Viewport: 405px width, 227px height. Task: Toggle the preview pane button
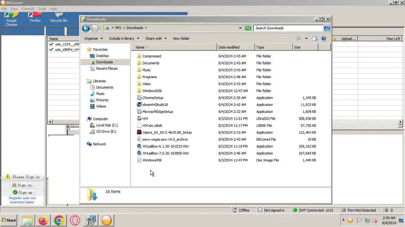click(x=315, y=38)
